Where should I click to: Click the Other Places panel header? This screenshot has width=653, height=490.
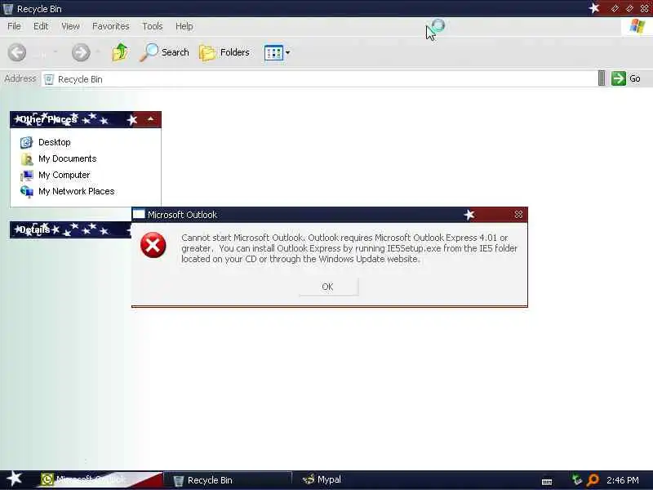[x=86, y=119]
